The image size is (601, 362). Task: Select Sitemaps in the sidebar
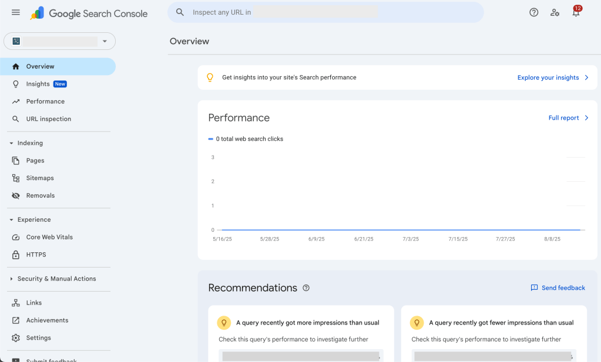click(40, 178)
